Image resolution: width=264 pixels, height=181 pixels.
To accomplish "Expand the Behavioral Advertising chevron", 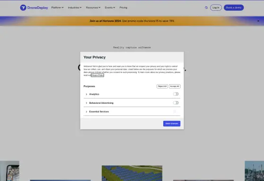I will point(87,103).
